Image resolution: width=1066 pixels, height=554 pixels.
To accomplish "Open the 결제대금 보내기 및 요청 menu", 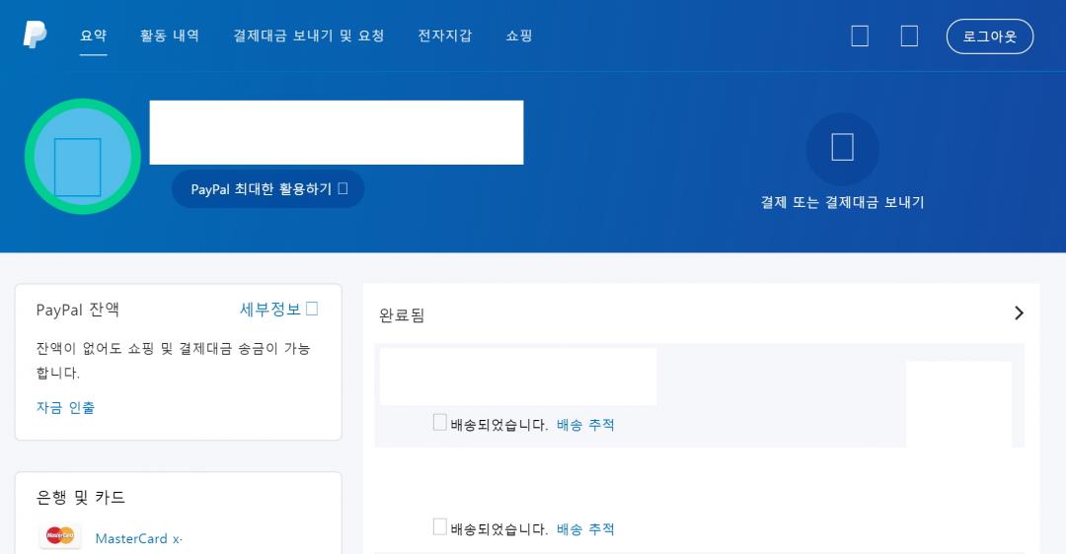I will pyautogui.click(x=309, y=35).
